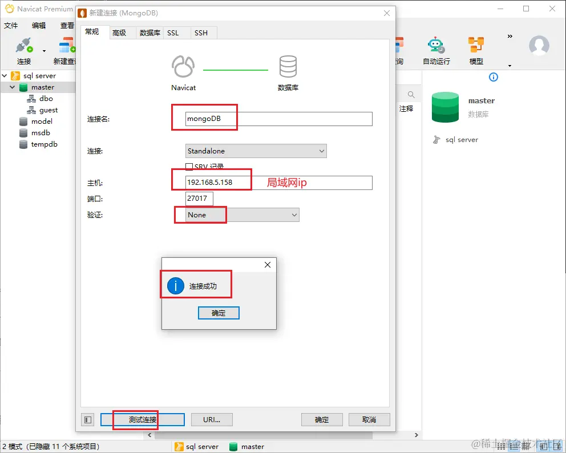Click the Test Connection (测试连接) button

point(143,420)
